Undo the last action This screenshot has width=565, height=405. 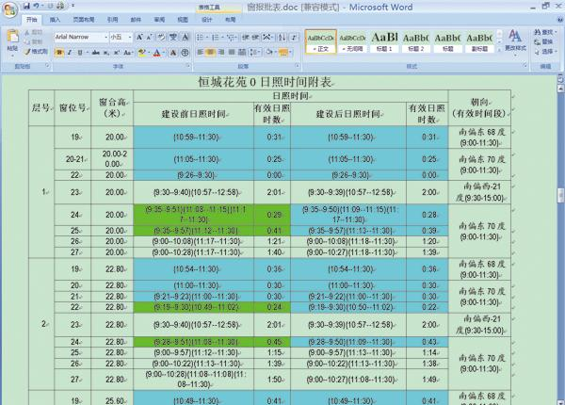point(37,6)
